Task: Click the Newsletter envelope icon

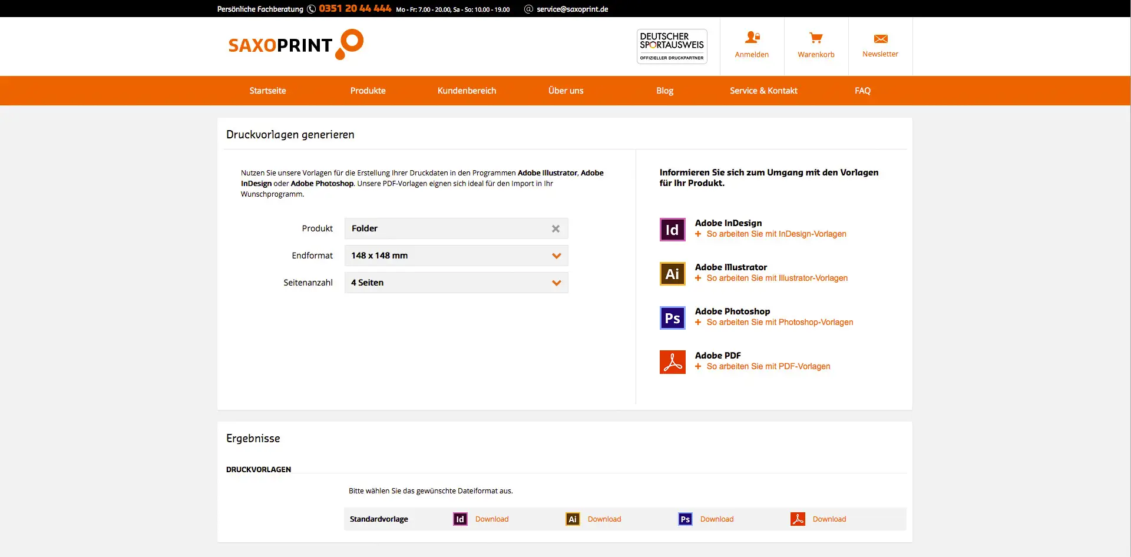Action: click(x=880, y=39)
